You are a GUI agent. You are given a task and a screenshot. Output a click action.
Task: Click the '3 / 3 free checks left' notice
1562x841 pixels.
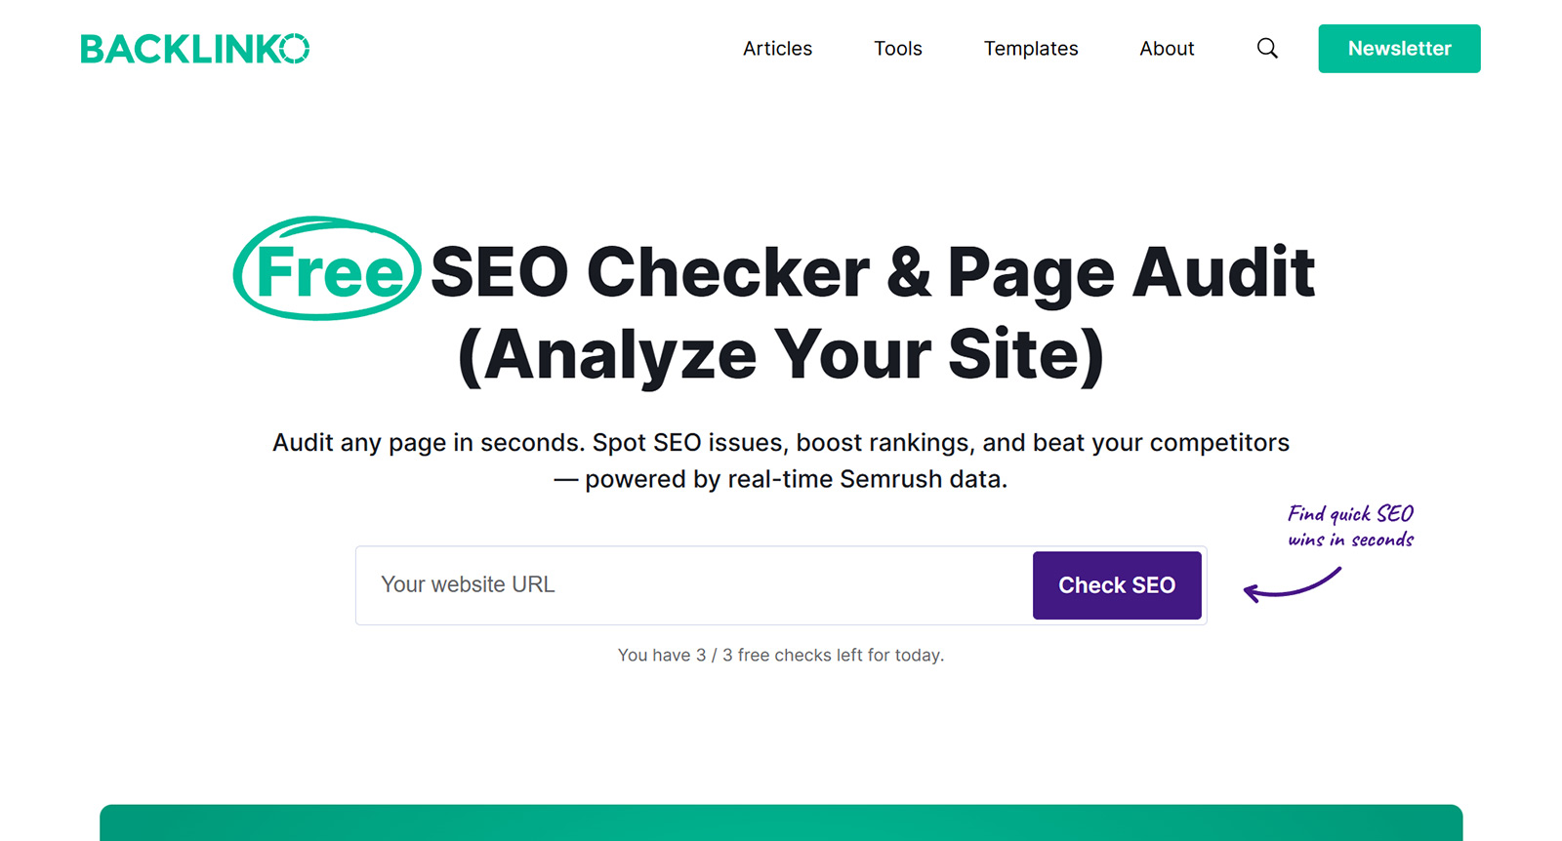point(780,655)
